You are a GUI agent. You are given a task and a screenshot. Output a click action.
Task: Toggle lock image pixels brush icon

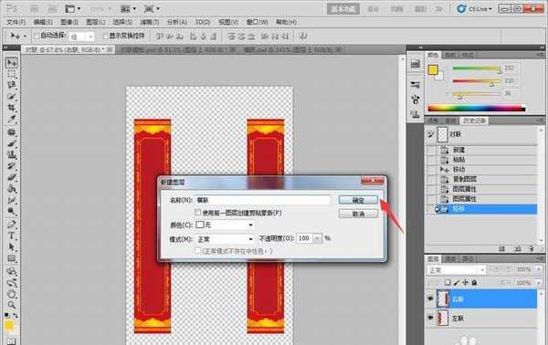click(x=457, y=282)
